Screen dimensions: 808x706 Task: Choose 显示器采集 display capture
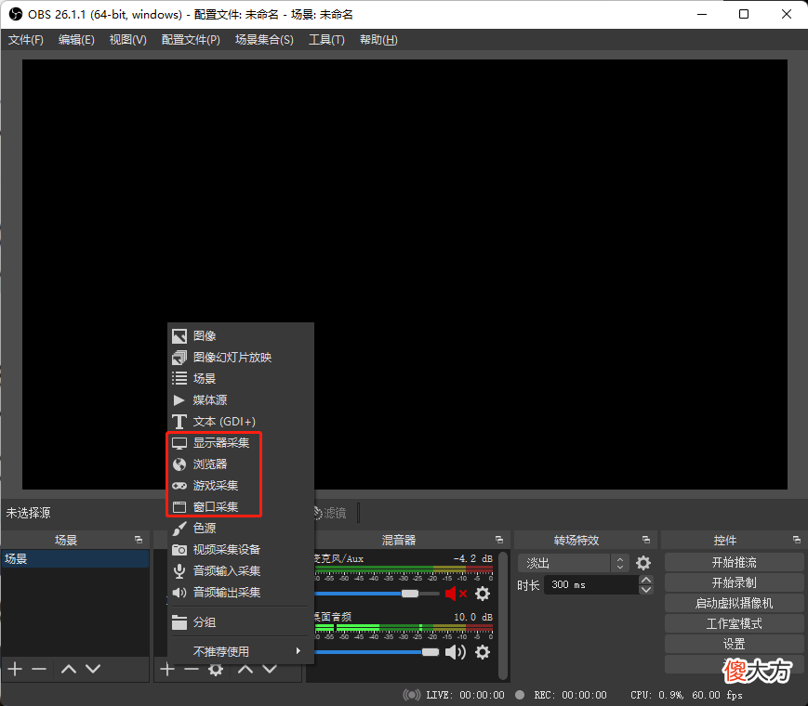pos(241,443)
